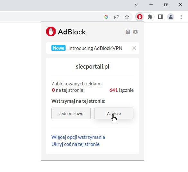188x172 pixels.
Task: Pause AdBlock once with Jednorazowo
Action: coord(71,113)
